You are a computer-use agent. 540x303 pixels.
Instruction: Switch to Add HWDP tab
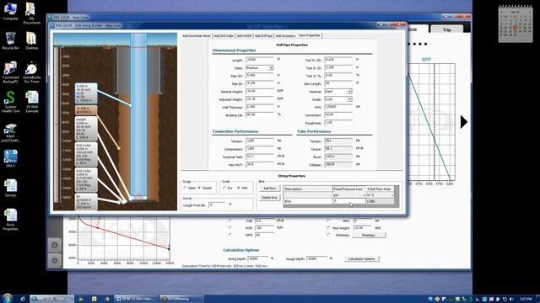click(244, 35)
